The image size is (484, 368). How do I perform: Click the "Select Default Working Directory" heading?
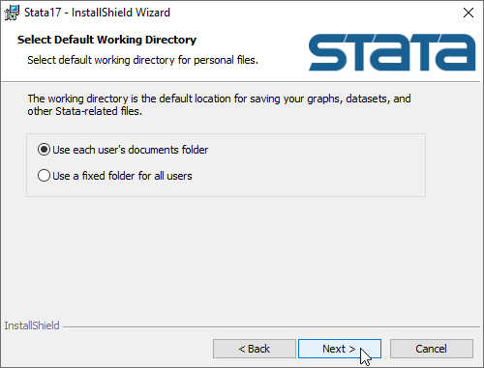106,40
